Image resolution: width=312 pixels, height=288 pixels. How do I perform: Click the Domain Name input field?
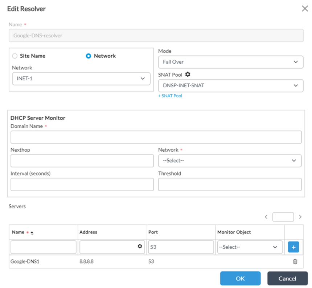tap(156, 137)
